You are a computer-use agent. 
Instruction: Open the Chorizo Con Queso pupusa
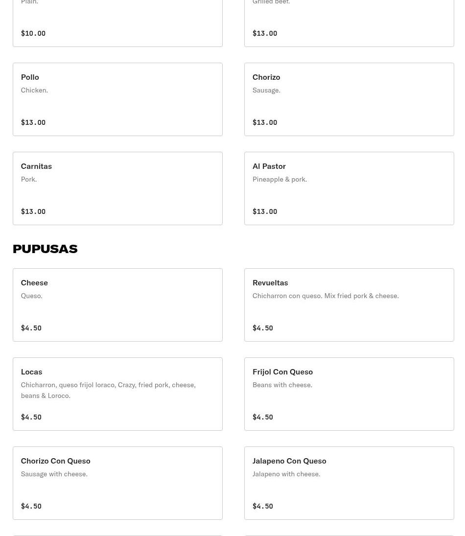click(117, 483)
